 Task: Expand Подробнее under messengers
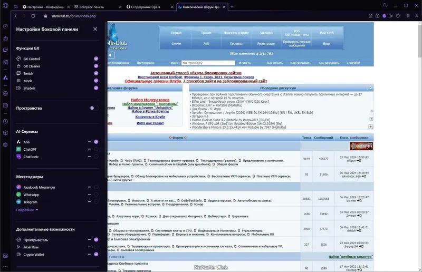tap(27, 210)
